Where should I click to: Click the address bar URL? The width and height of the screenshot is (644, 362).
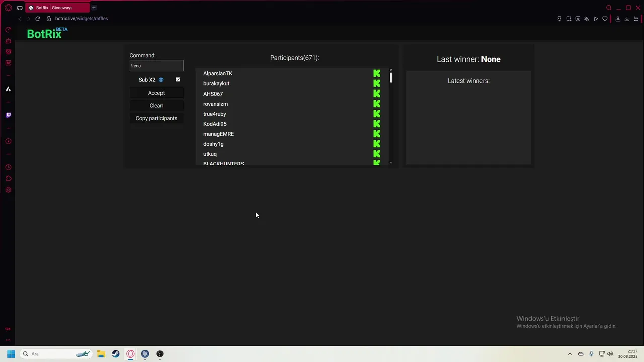coord(82,19)
